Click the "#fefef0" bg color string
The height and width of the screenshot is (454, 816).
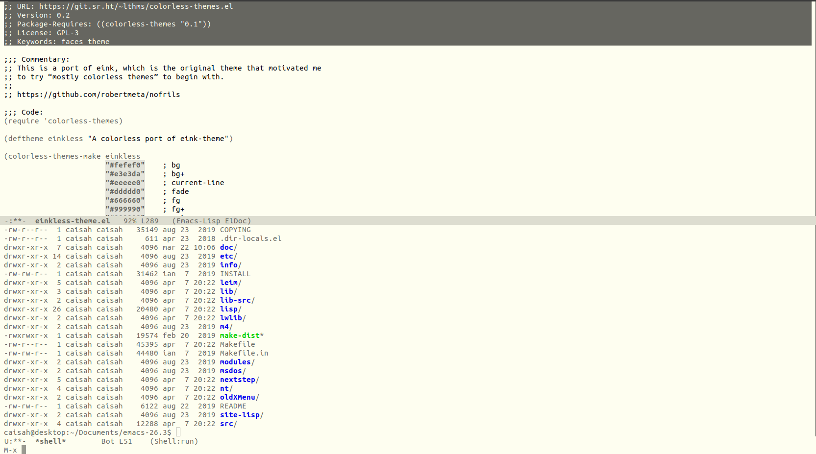tap(125, 165)
